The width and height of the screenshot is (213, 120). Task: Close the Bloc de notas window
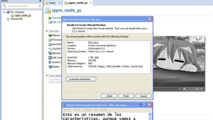tap(149, 105)
